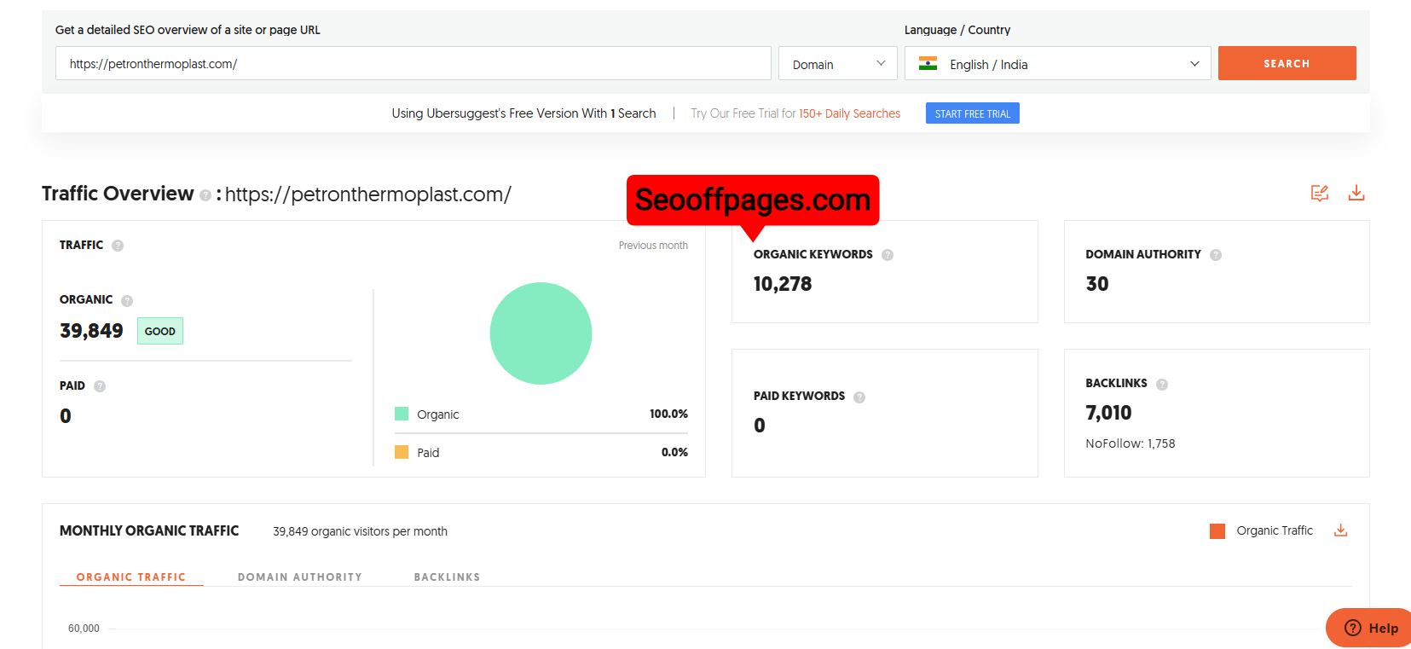Open help icon next to Traffic Overview title
The image size is (1411, 649).
(x=205, y=195)
